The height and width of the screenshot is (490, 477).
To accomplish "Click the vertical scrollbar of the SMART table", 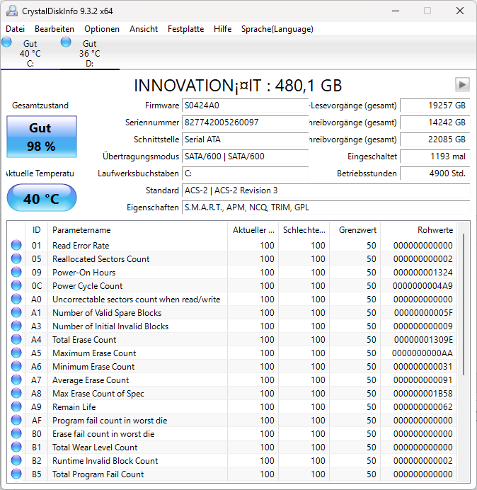I will point(464,304).
